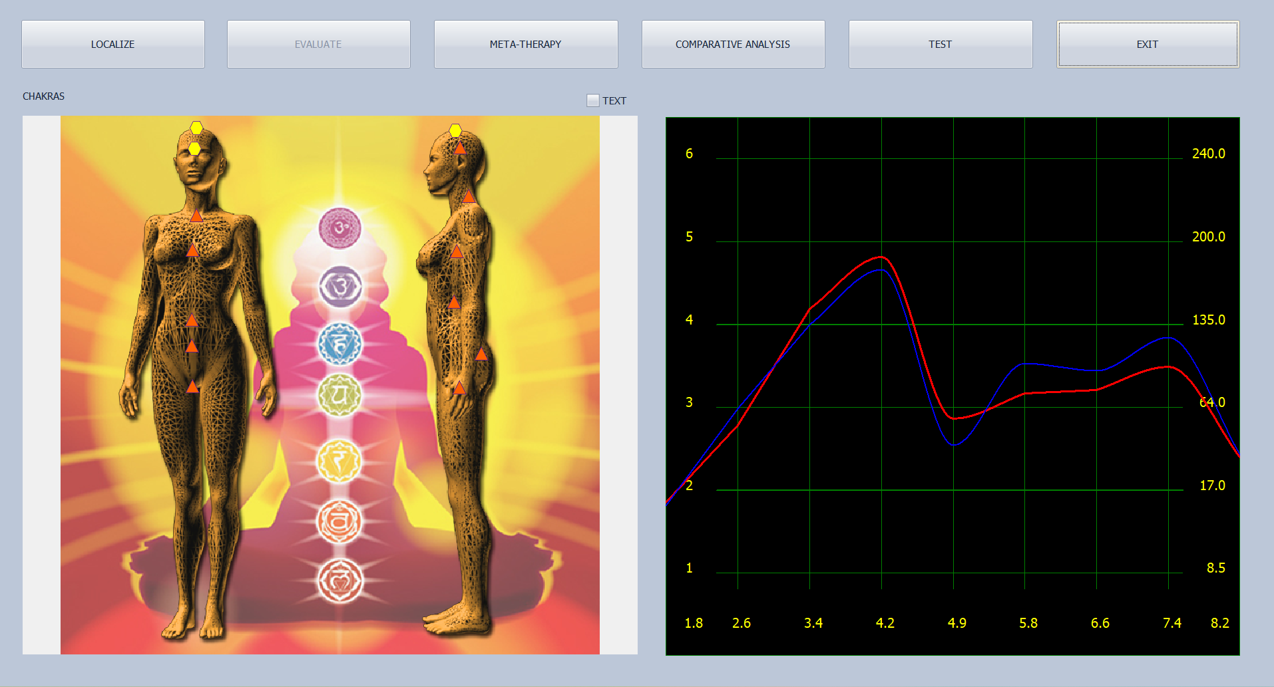Click the 7.4 frequency axis label
Viewport: 1274px width, 687px height.
(x=1172, y=623)
